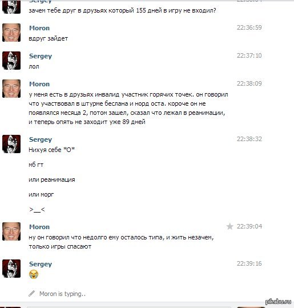The width and height of the screenshot is (294, 308).
Task: Click the Moron name at 22:38:09 message
Action: tap(39, 84)
